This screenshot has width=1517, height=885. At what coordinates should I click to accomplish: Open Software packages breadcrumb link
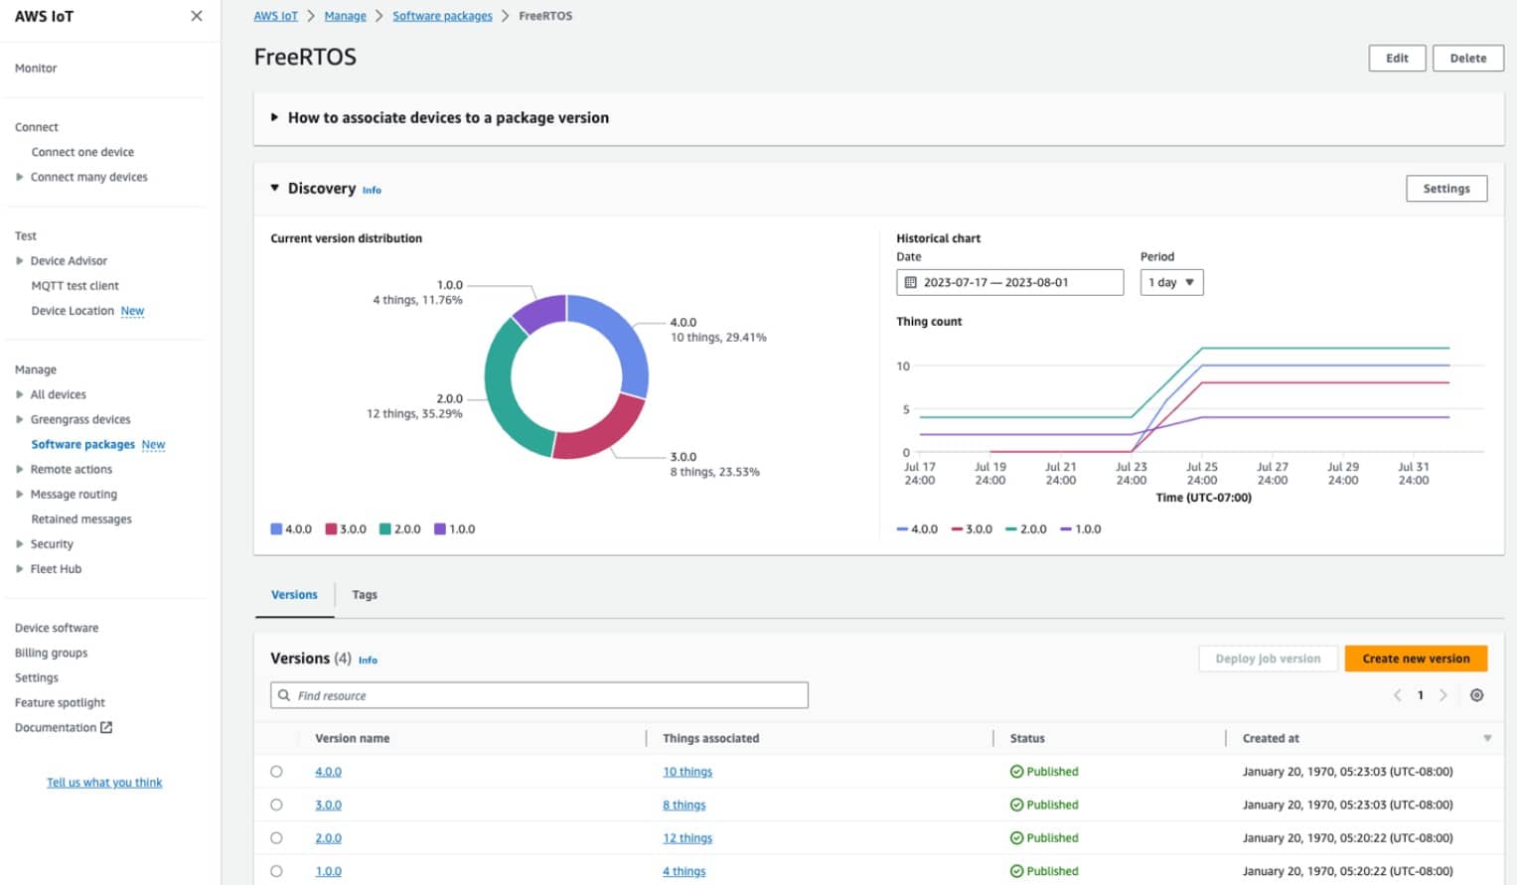click(442, 16)
